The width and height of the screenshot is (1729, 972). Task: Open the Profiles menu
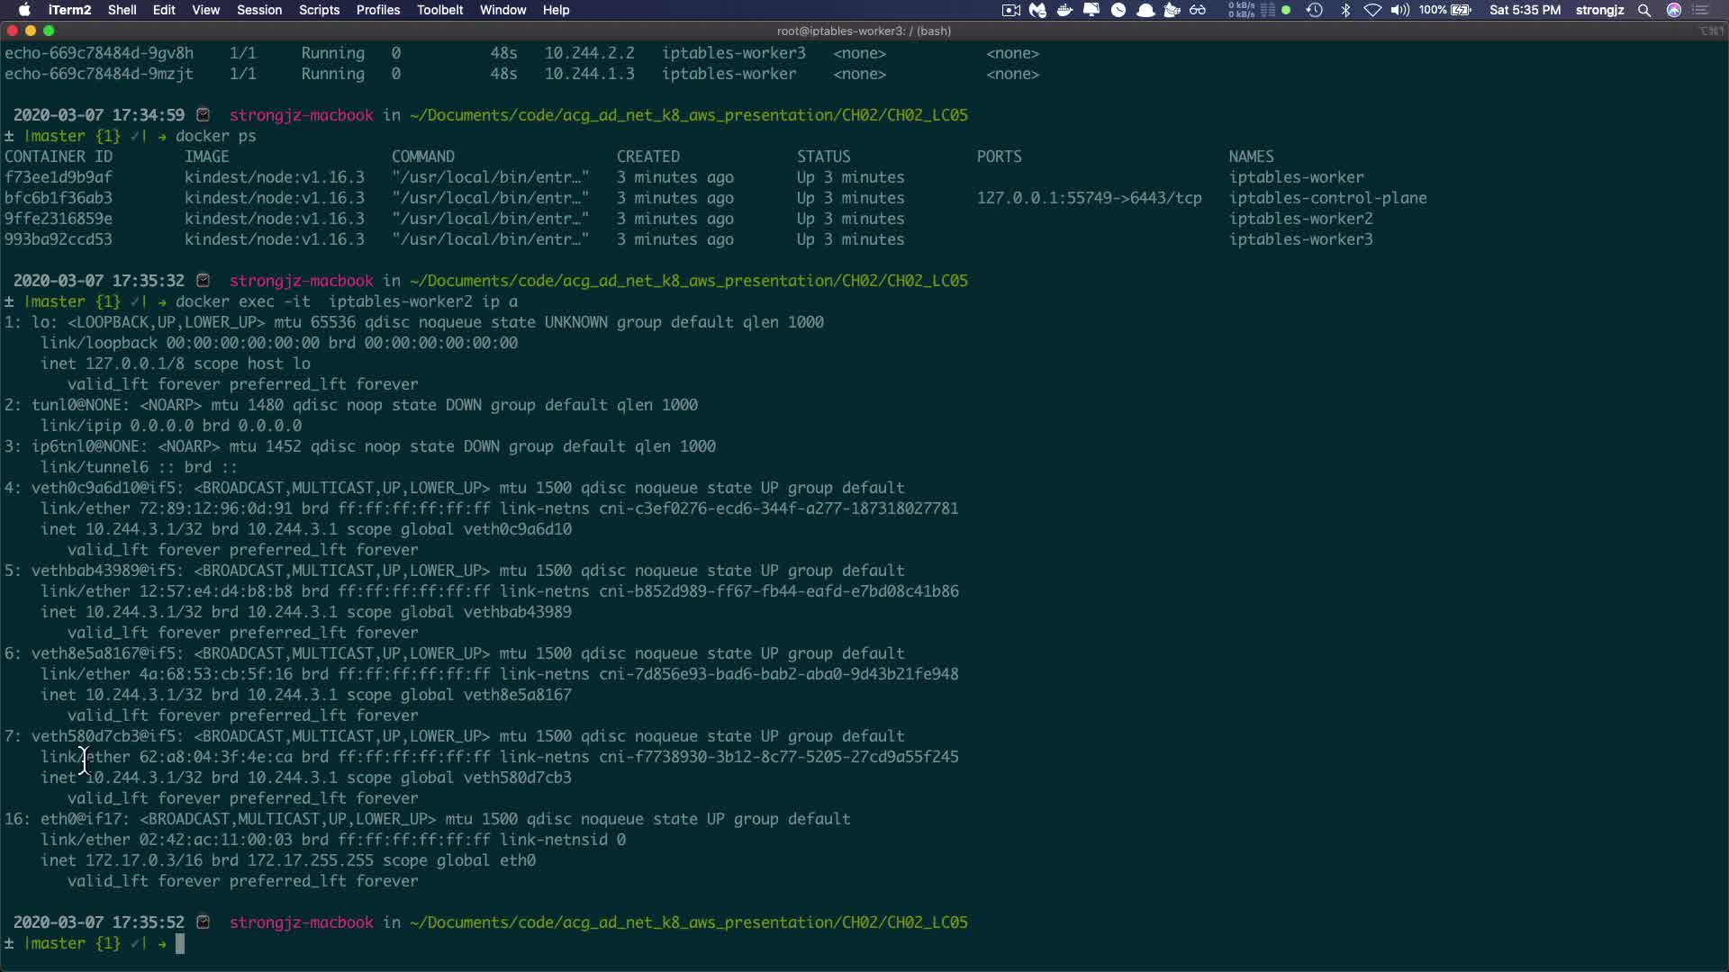coord(377,10)
